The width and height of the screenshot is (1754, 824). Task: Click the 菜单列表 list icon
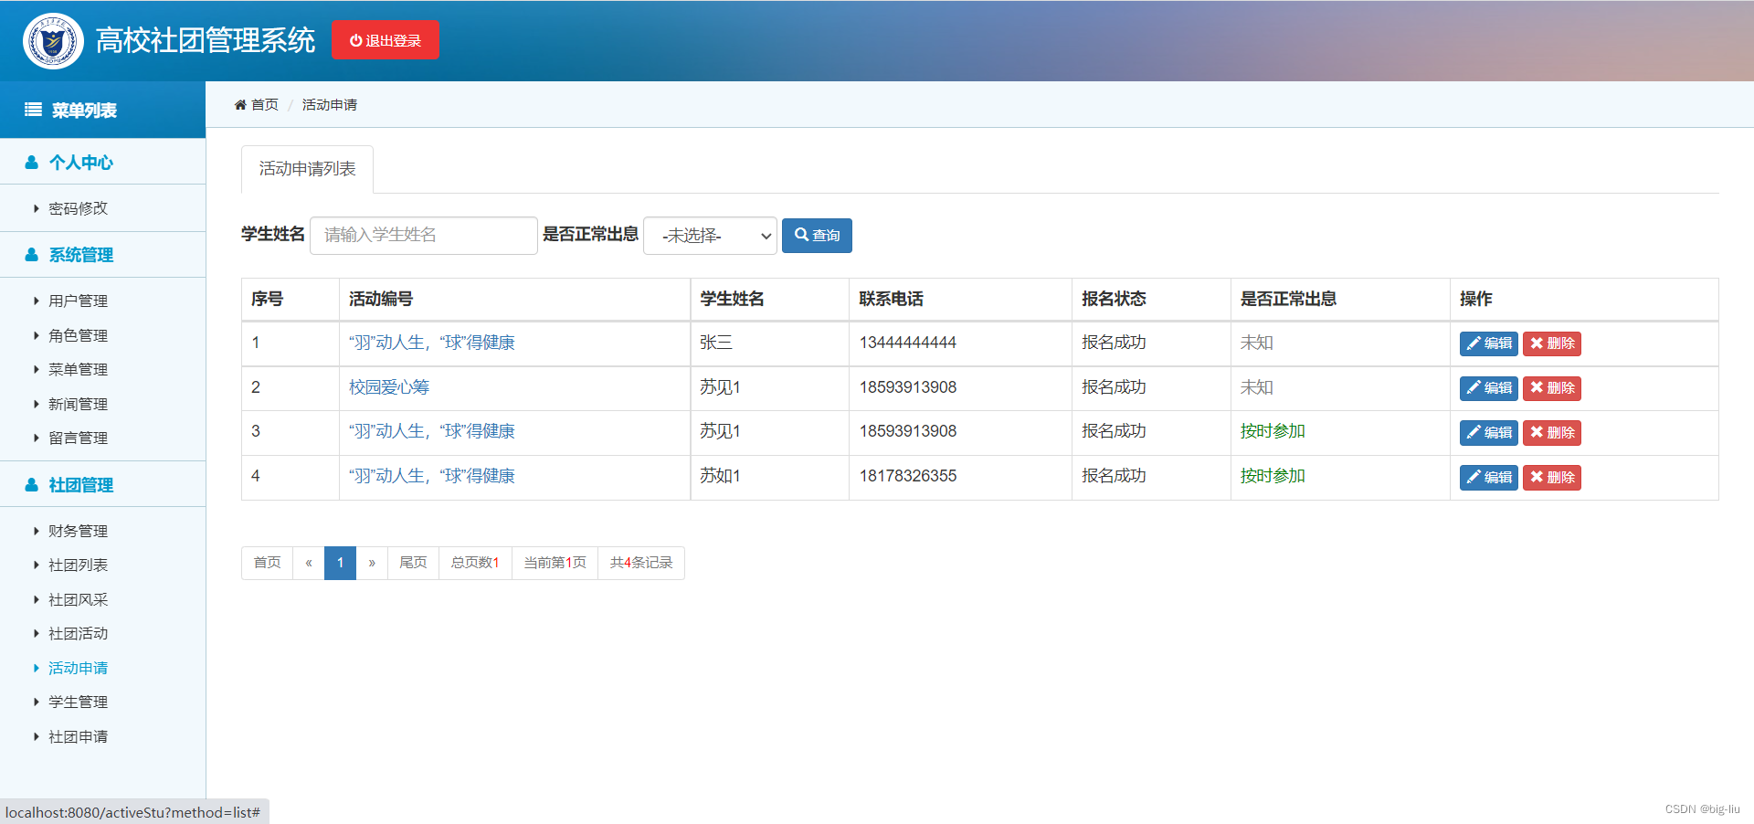click(33, 110)
